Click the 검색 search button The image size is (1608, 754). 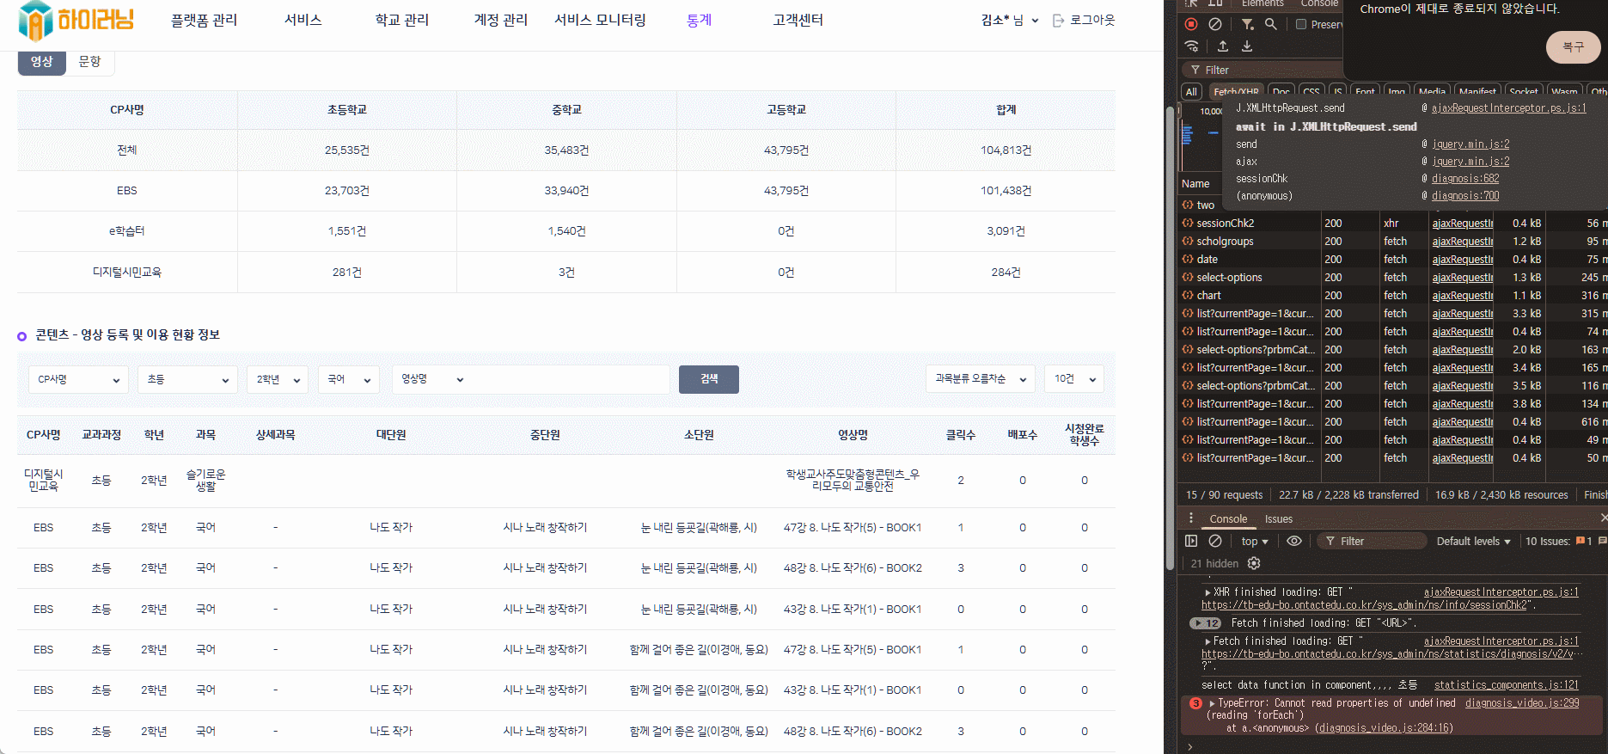[708, 379]
